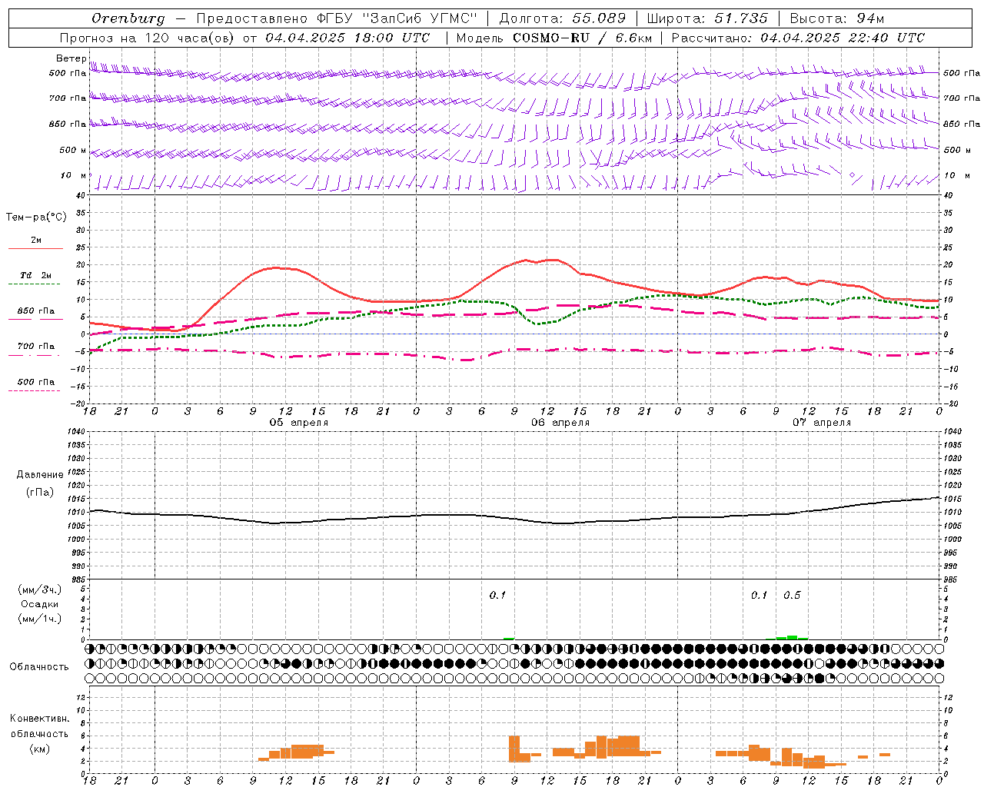Click the 'Тем-ра(°C)' temperature panel label
This screenshot has width=984, height=787.
pos(36,218)
